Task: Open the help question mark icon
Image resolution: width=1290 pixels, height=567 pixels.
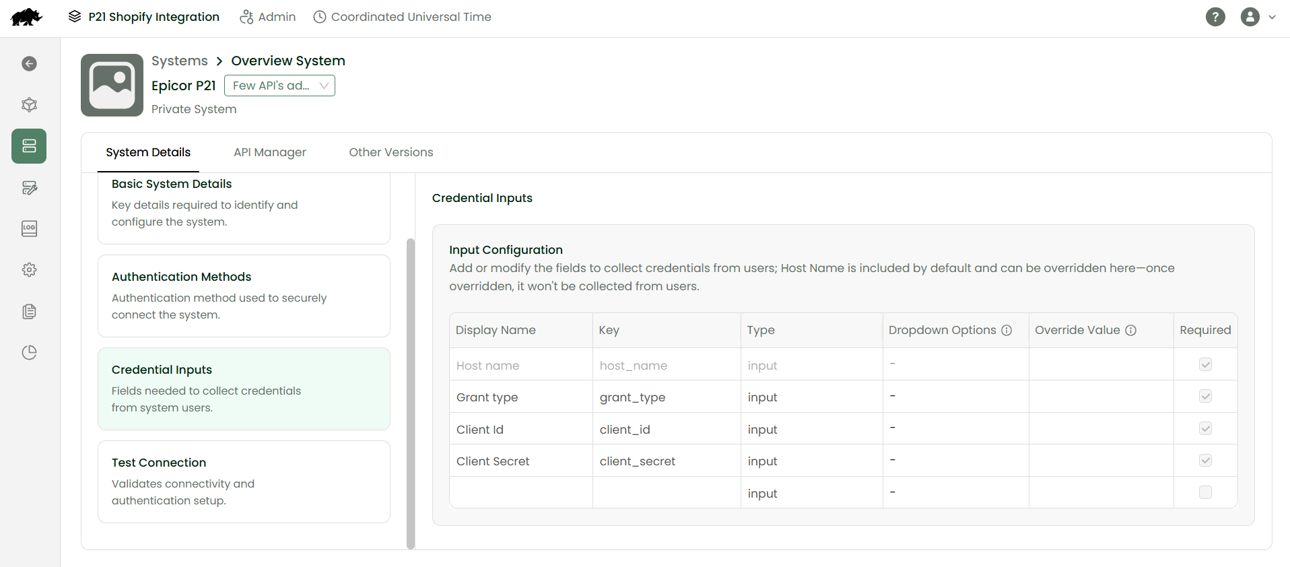Action: point(1215,17)
